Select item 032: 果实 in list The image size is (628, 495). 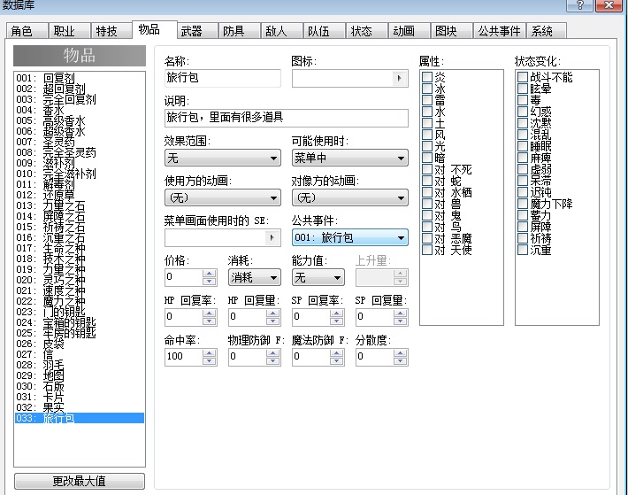tap(80, 407)
